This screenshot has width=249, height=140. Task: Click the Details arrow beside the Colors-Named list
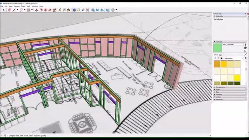point(245,58)
